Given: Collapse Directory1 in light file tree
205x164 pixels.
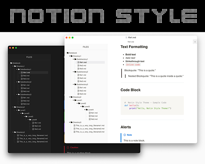Looking at the screenshot, I should [70, 56].
